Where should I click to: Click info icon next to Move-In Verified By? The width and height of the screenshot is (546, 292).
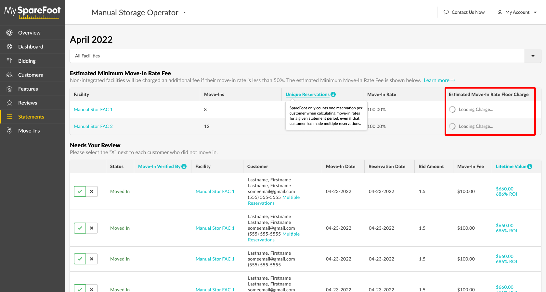click(x=184, y=166)
